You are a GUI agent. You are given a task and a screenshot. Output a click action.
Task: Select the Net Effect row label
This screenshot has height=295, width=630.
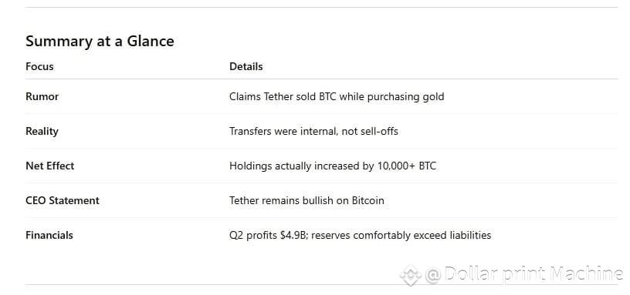50,166
